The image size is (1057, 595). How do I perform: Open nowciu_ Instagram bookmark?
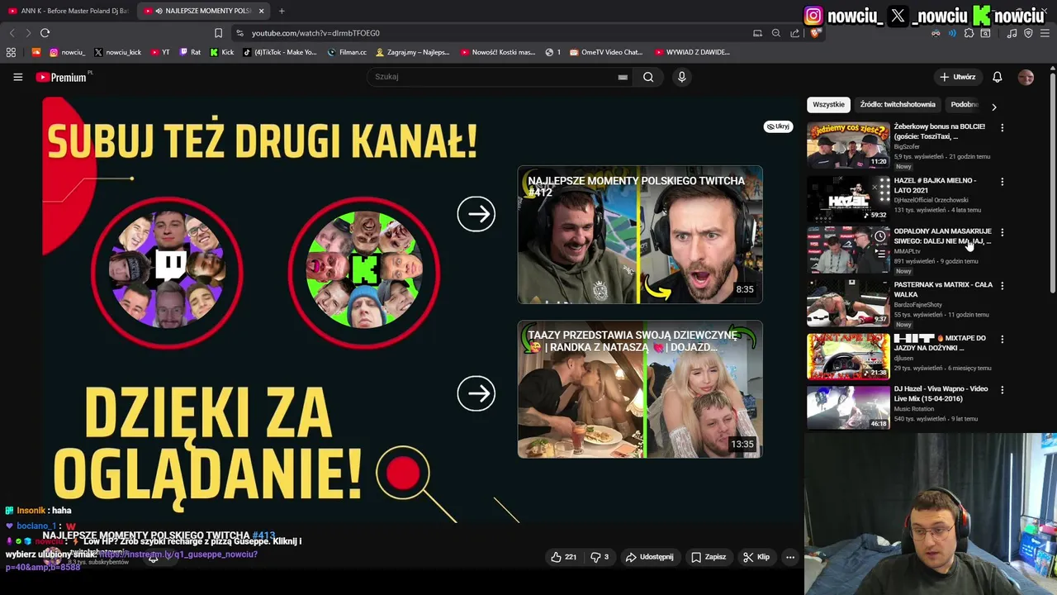pos(67,52)
